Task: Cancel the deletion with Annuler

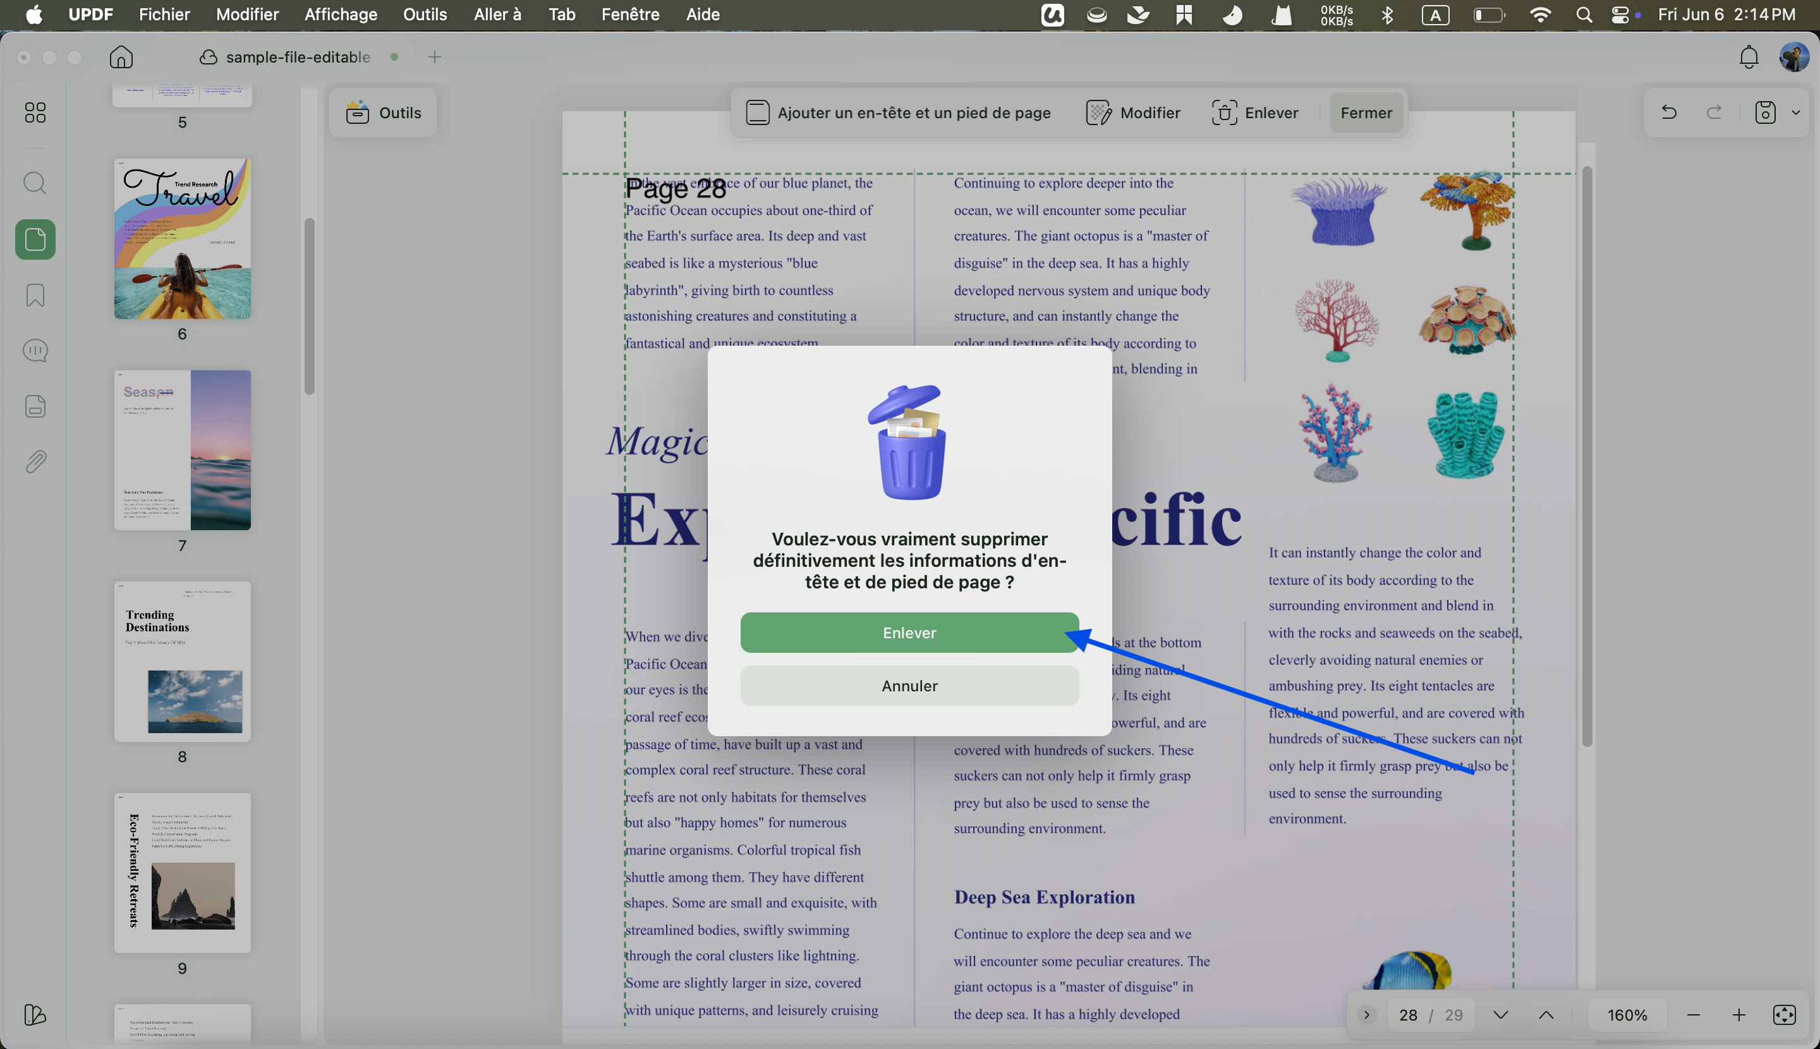Action: pos(909,685)
